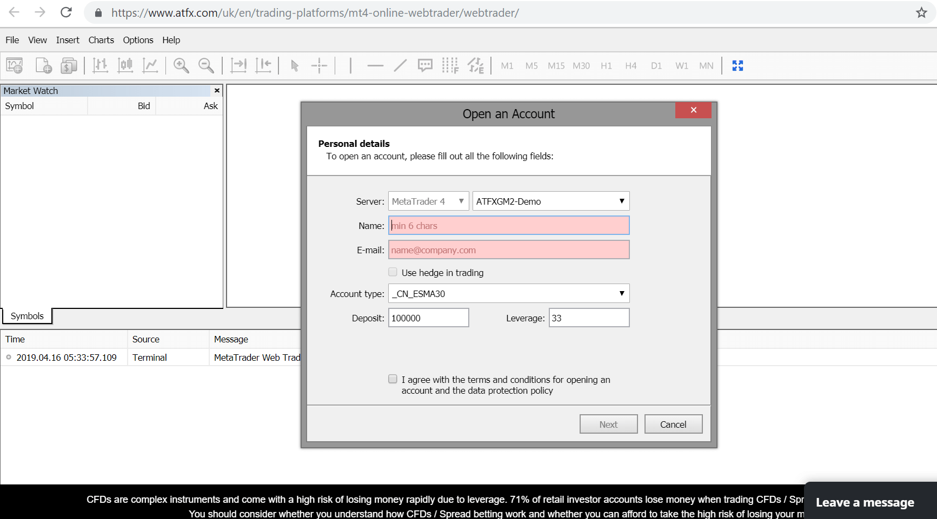The image size is (937, 519).
Task: Click the New Chart toolbar icon
Action: click(15, 66)
